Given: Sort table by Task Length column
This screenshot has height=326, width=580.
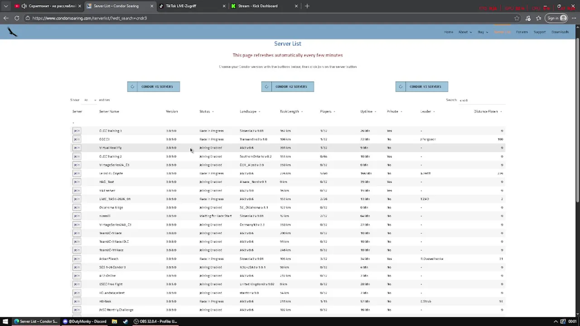Looking at the screenshot, I should click(291, 111).
